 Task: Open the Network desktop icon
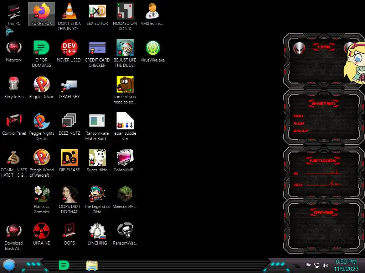pos(14,51)
